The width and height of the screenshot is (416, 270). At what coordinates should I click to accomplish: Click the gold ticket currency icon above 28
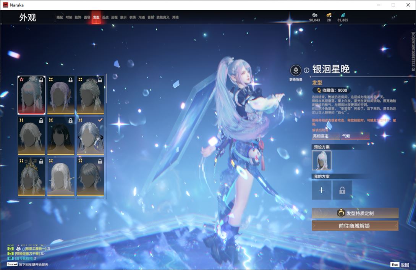(x=329, y=15)
